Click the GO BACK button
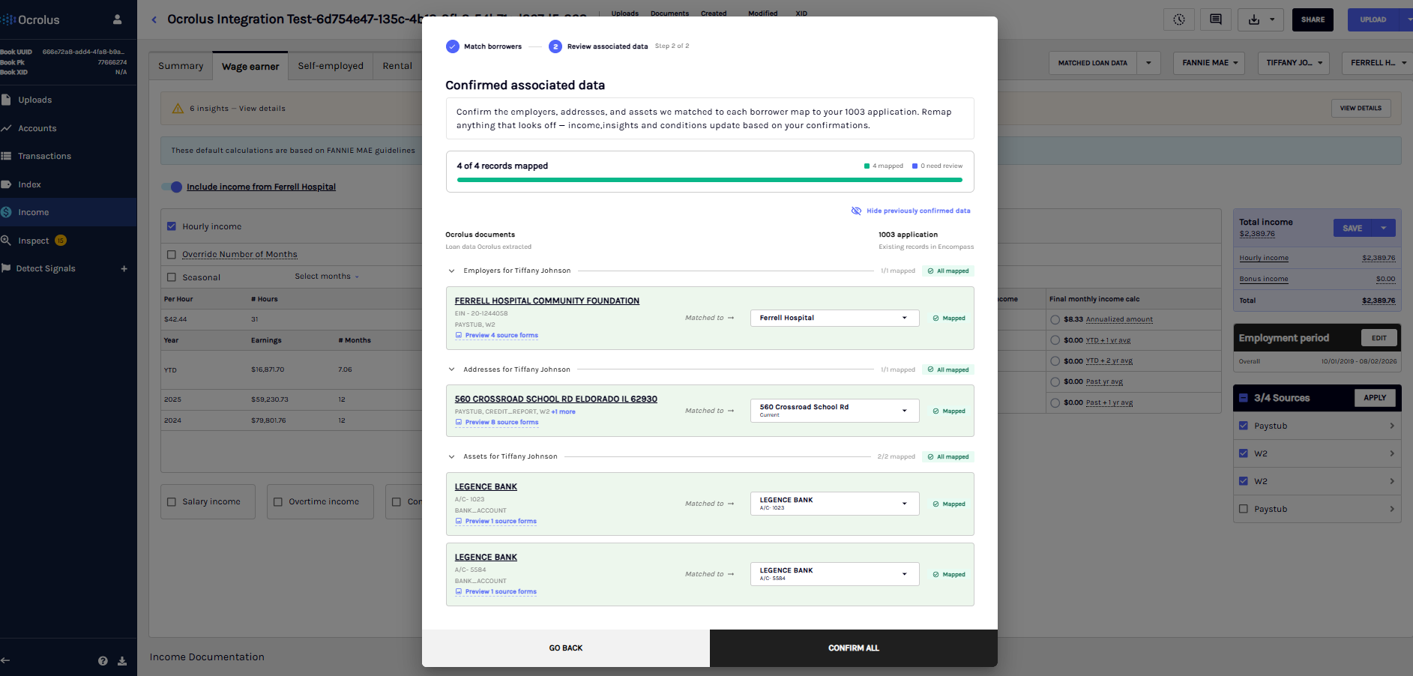This screenshot has height=676, width=1413. pyautogui.click(x=566, y=648)
